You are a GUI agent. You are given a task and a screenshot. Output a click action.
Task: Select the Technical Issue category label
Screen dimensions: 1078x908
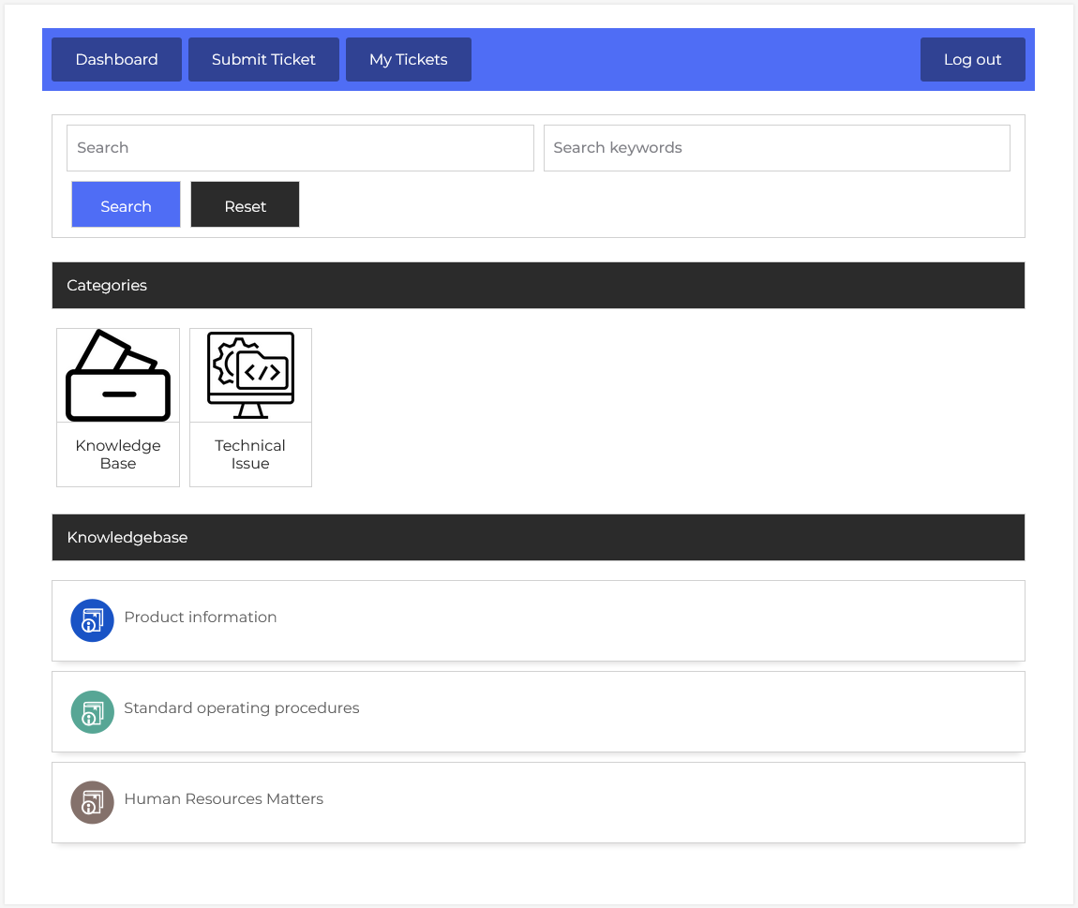coord(250,454)
